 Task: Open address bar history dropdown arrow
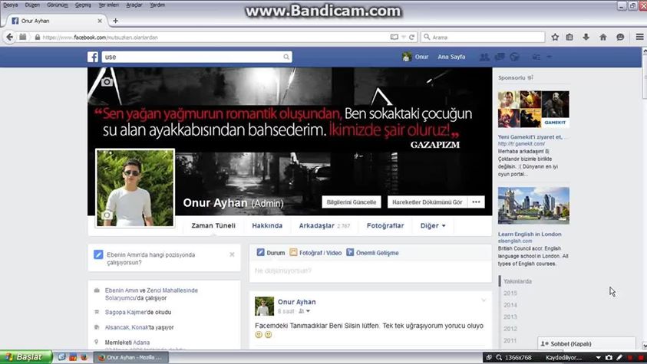click(404, 37)
